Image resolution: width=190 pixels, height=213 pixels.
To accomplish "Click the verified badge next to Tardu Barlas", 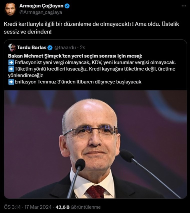I will (50, 48).
